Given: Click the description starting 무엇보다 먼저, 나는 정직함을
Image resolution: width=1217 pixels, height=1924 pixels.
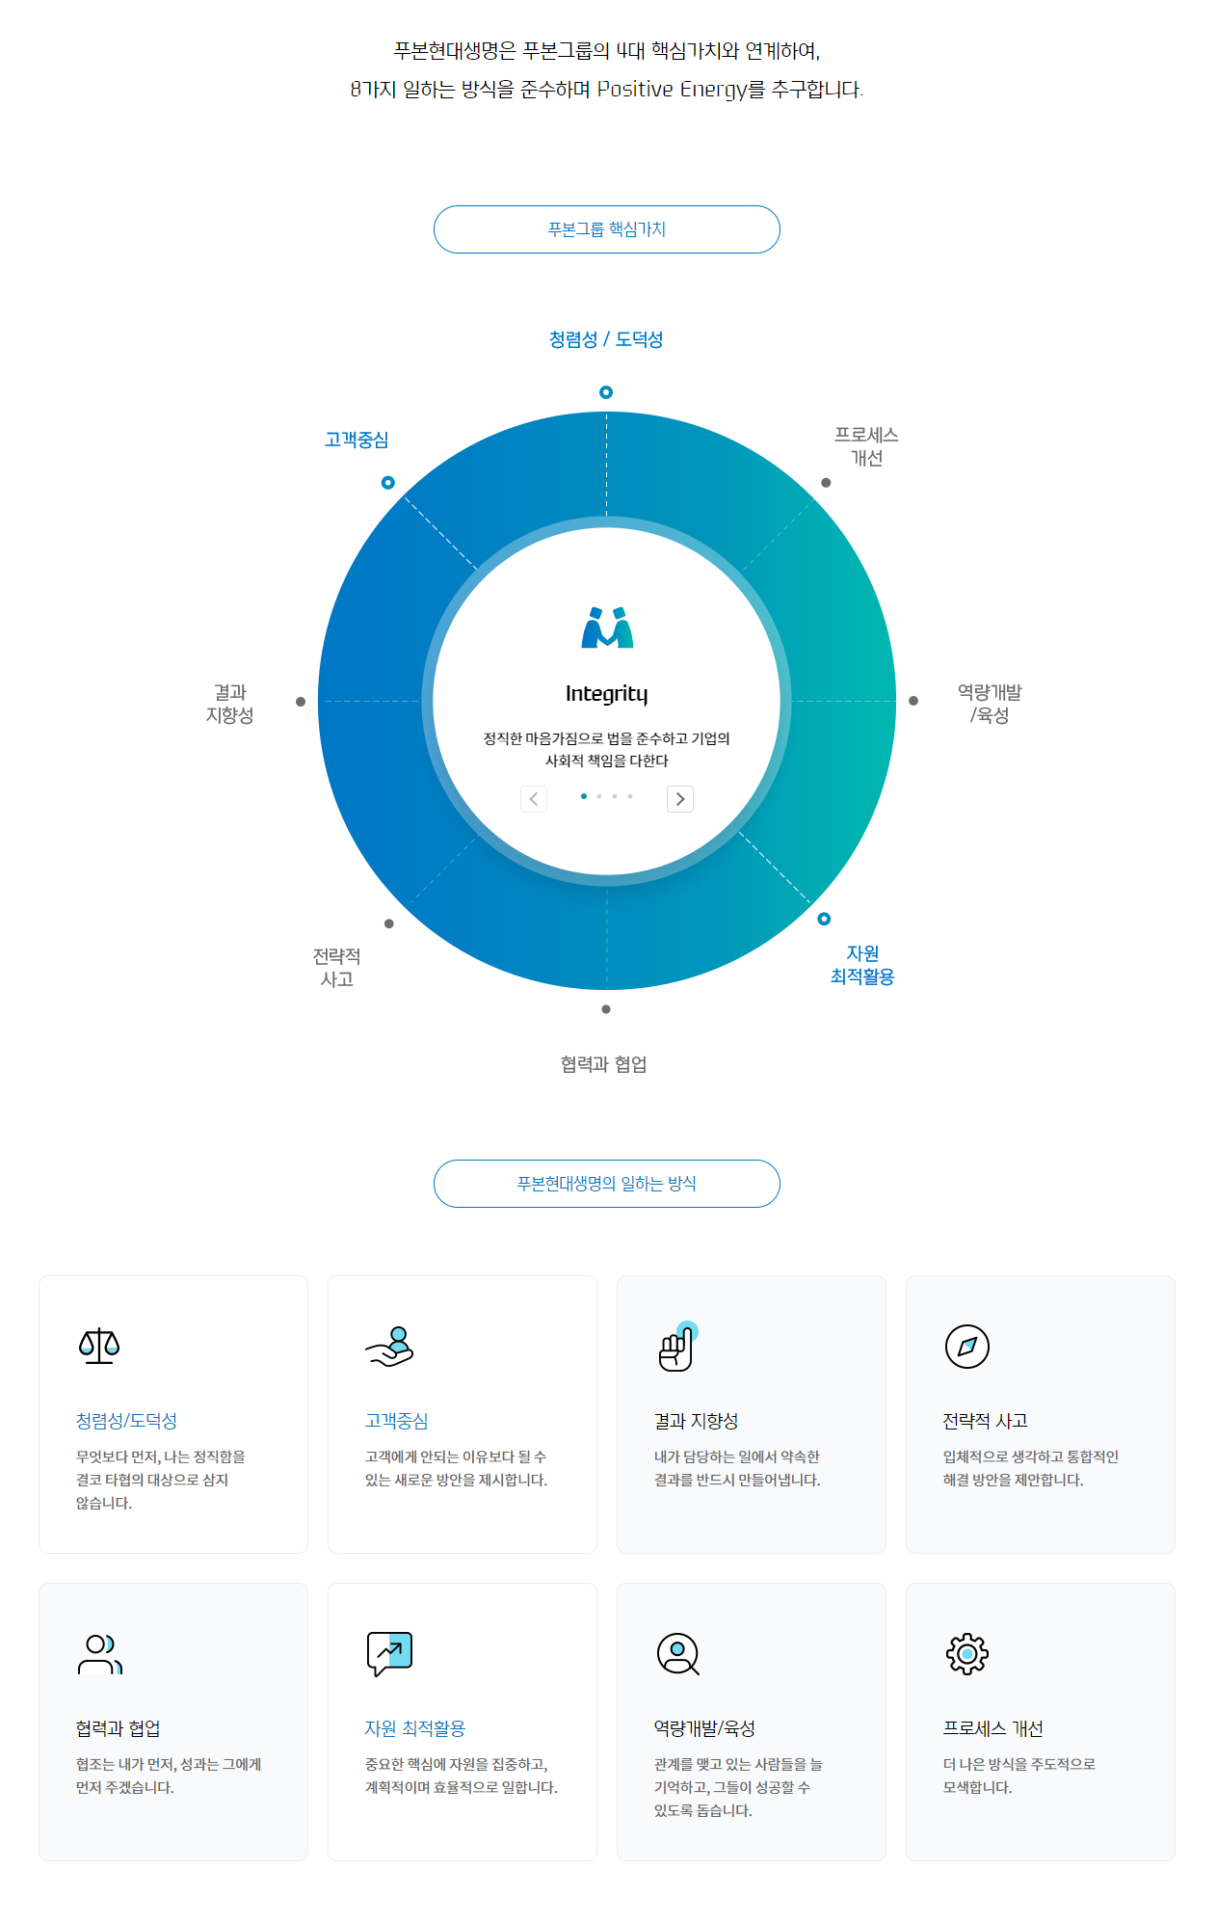Looking at the screenshot, I should [x=161, y=1480].
